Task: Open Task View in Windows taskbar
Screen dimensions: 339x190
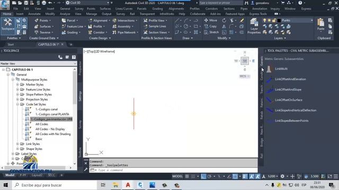Action: pyautogui.click(x=103, y=185)
